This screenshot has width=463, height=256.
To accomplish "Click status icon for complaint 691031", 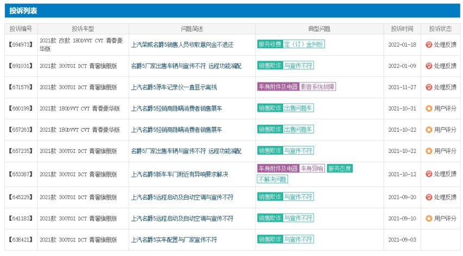I will pos(429,66).
